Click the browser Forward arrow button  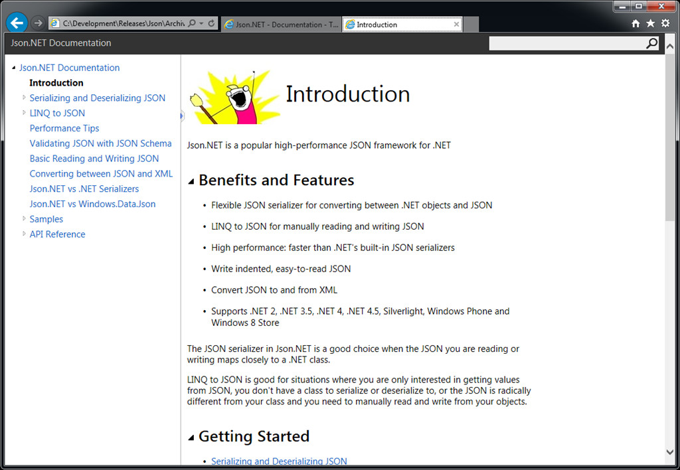click(x=38, y=23)
